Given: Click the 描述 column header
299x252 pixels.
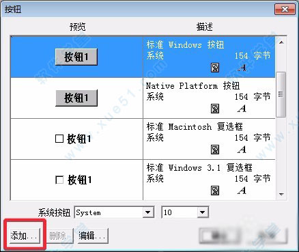Looking at the screenshot, I should point(205,27).
